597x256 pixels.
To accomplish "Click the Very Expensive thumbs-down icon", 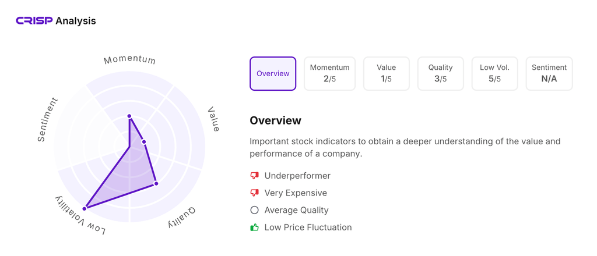I will [x=254, y=193].
